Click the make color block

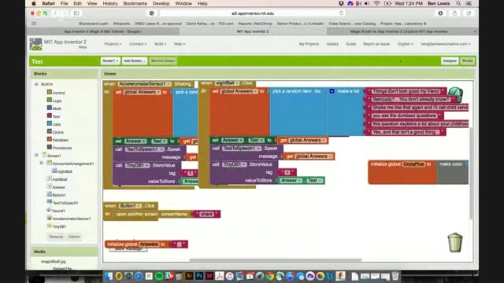coord(452,172)
